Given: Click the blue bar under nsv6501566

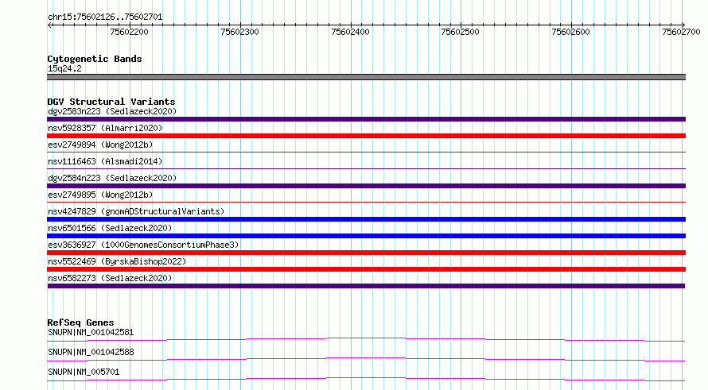Looking at the screenshot, I should tap(366, 236).
